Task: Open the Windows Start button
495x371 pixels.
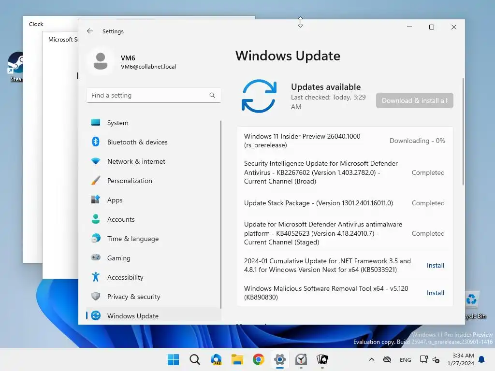Action: 173,359
